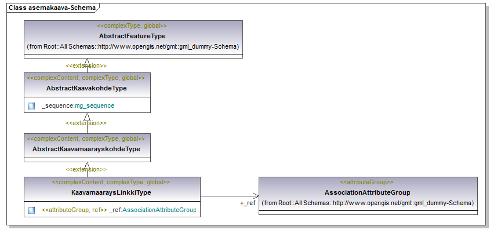Select the <<attributeGroup>> stereotype label
Viewport: 501px width, 237px height.
coord(368,183)
